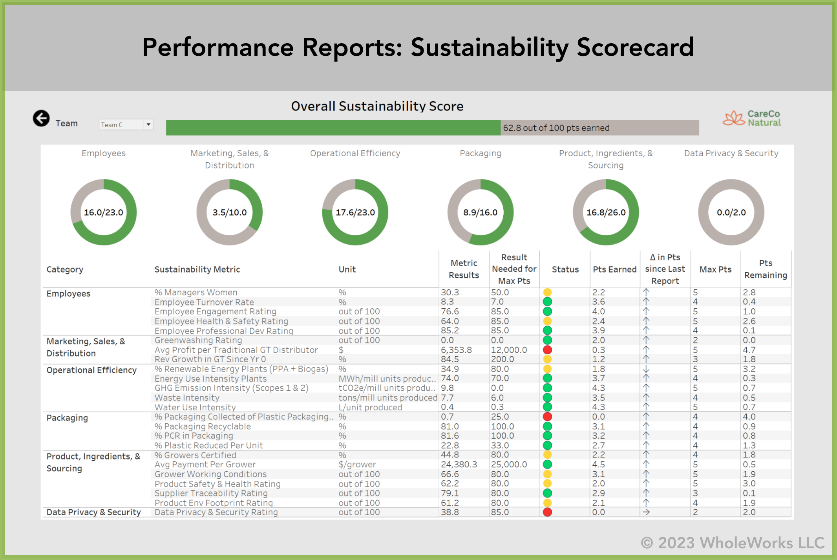Select the Category column header
The image size is (837, 560).
tap(65, 269)
